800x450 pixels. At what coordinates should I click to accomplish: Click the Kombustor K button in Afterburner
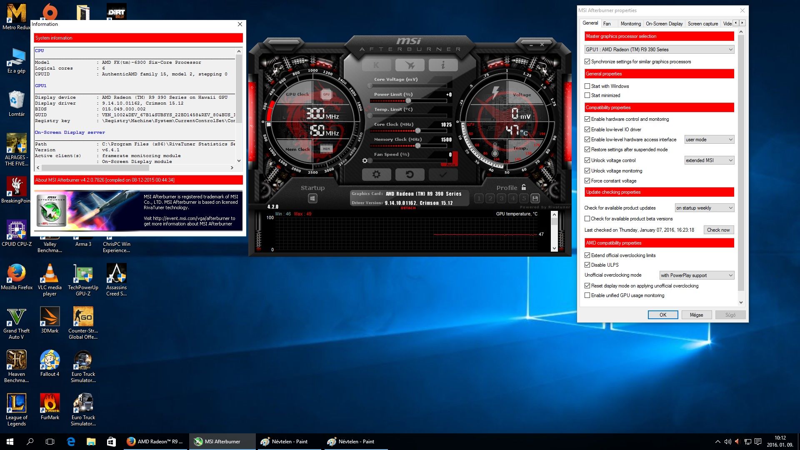[x=377, y=65]
